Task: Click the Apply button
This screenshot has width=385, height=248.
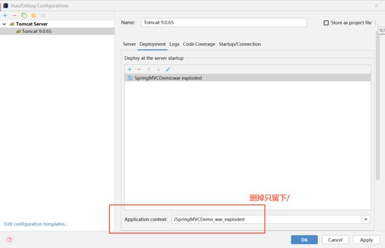Action: coord(366,240)
